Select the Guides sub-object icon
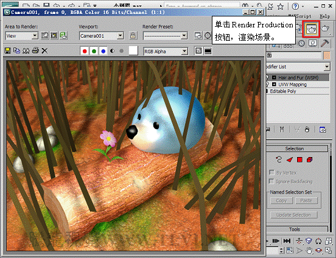Viewport: 336px width, 258px height. pyautogui.click(x=279, y=159)
